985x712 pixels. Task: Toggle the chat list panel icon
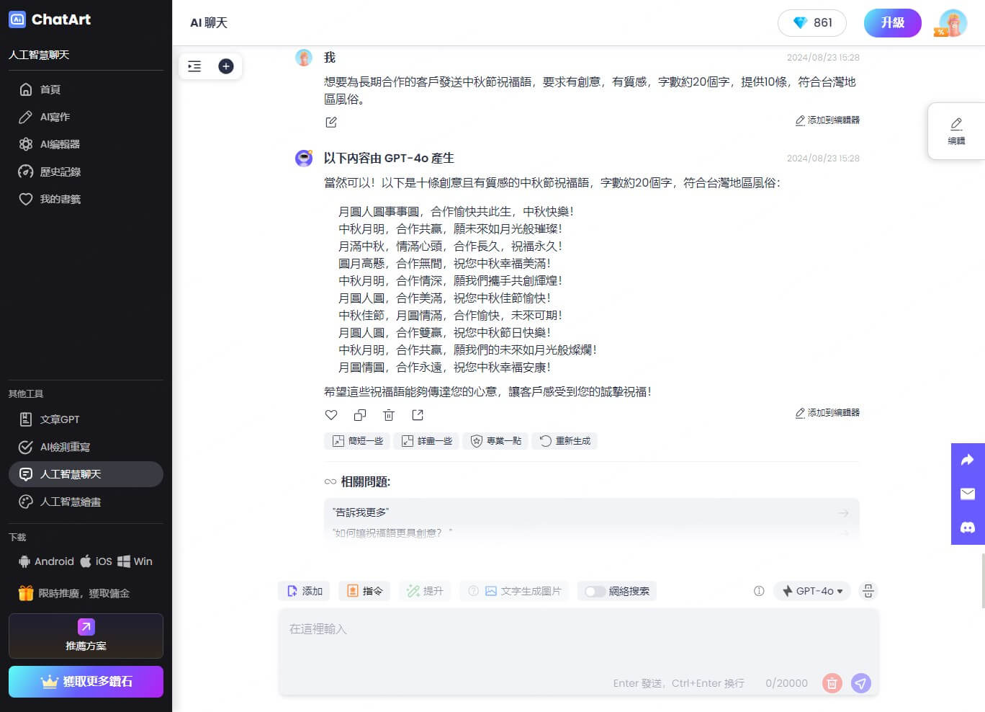tap(194, 66)
